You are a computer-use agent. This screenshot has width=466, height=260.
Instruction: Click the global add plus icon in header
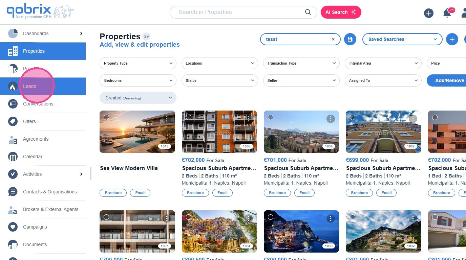[429, 13]
